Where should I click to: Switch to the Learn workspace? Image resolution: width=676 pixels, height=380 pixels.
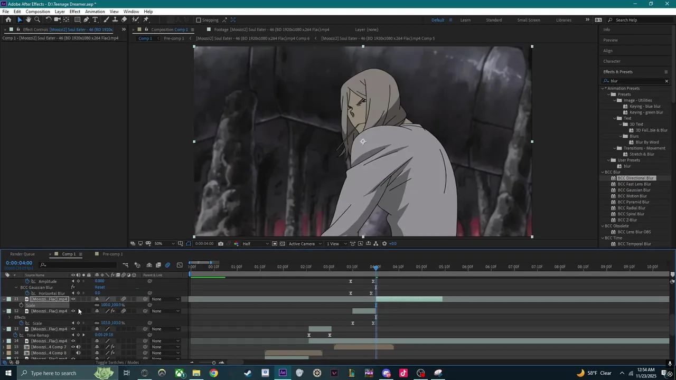[x=465, y=20]
